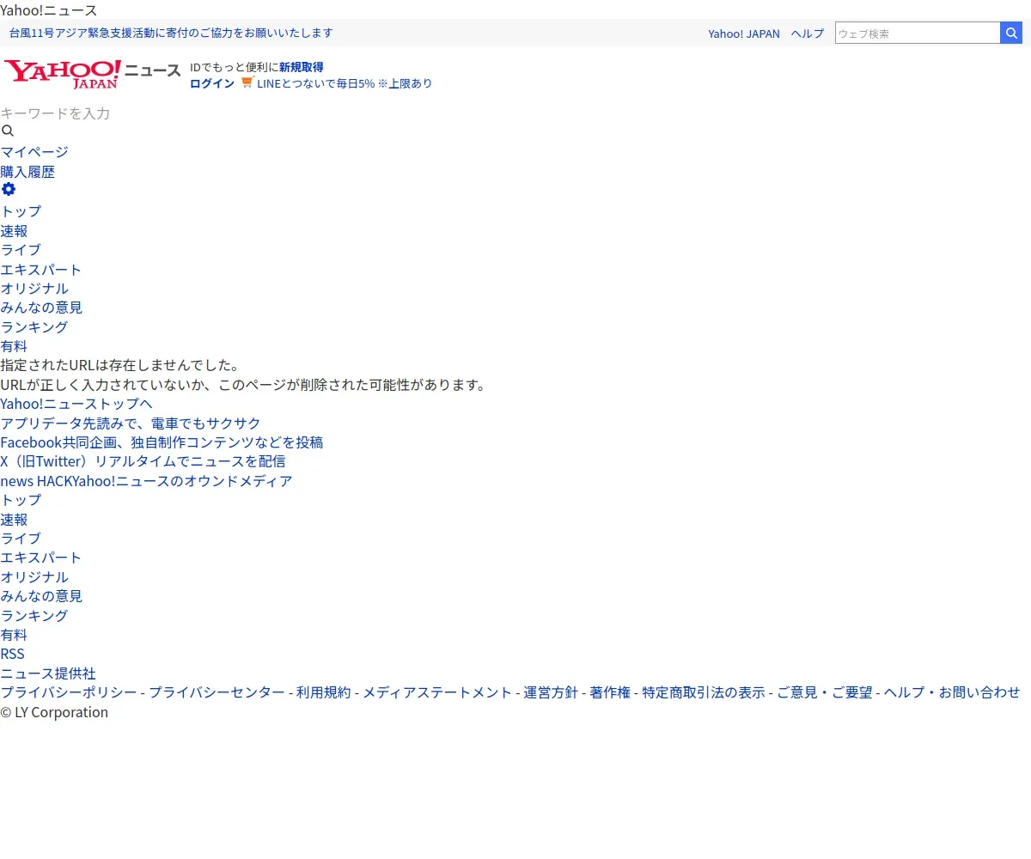Open the news HACK owned media link
The height and width of the screenshot is (859, 1031).
click(146, 481)
